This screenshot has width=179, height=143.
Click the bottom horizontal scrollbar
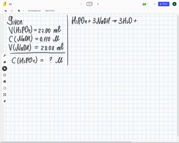(x=66, y=142)
